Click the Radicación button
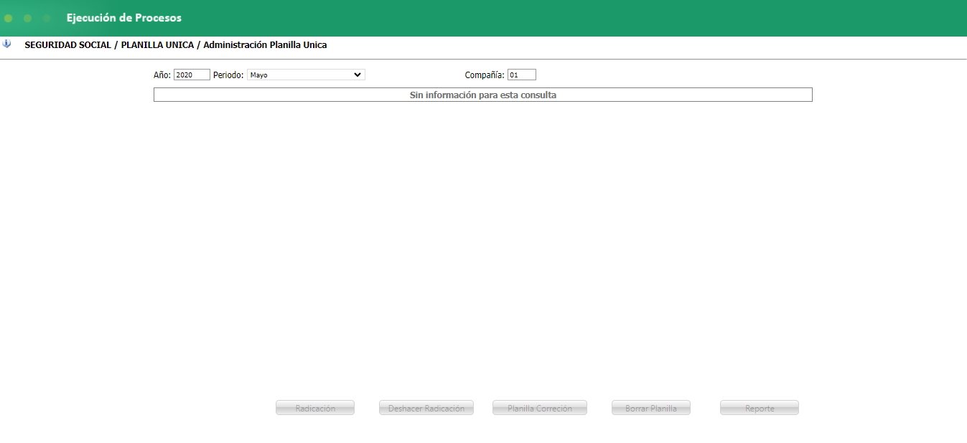The width and height of the screenshot is (967, 443). 315,408
